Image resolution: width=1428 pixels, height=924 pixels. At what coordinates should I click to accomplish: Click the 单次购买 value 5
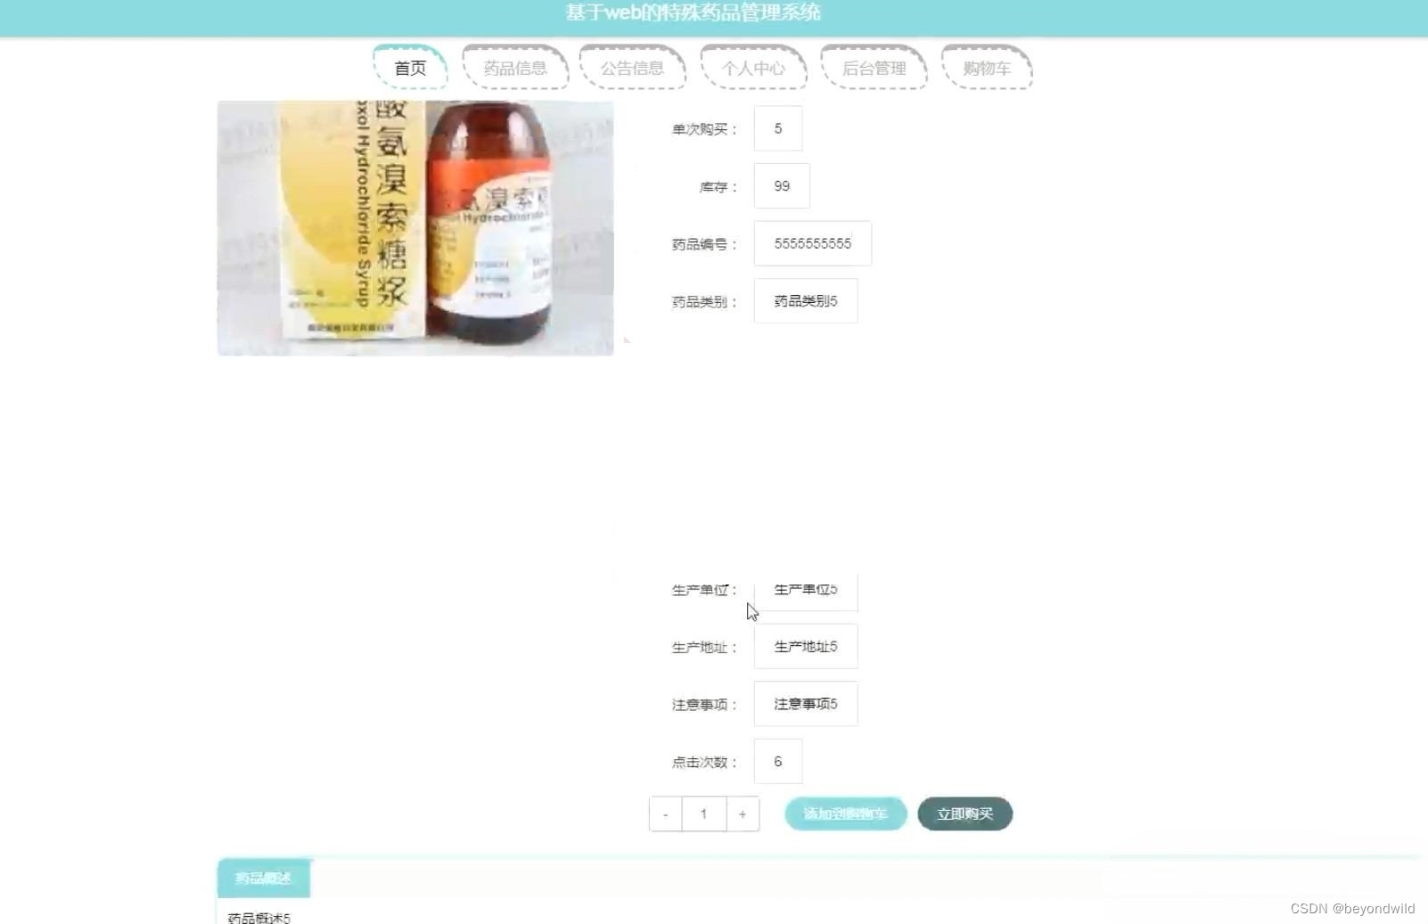coord(778,128)
